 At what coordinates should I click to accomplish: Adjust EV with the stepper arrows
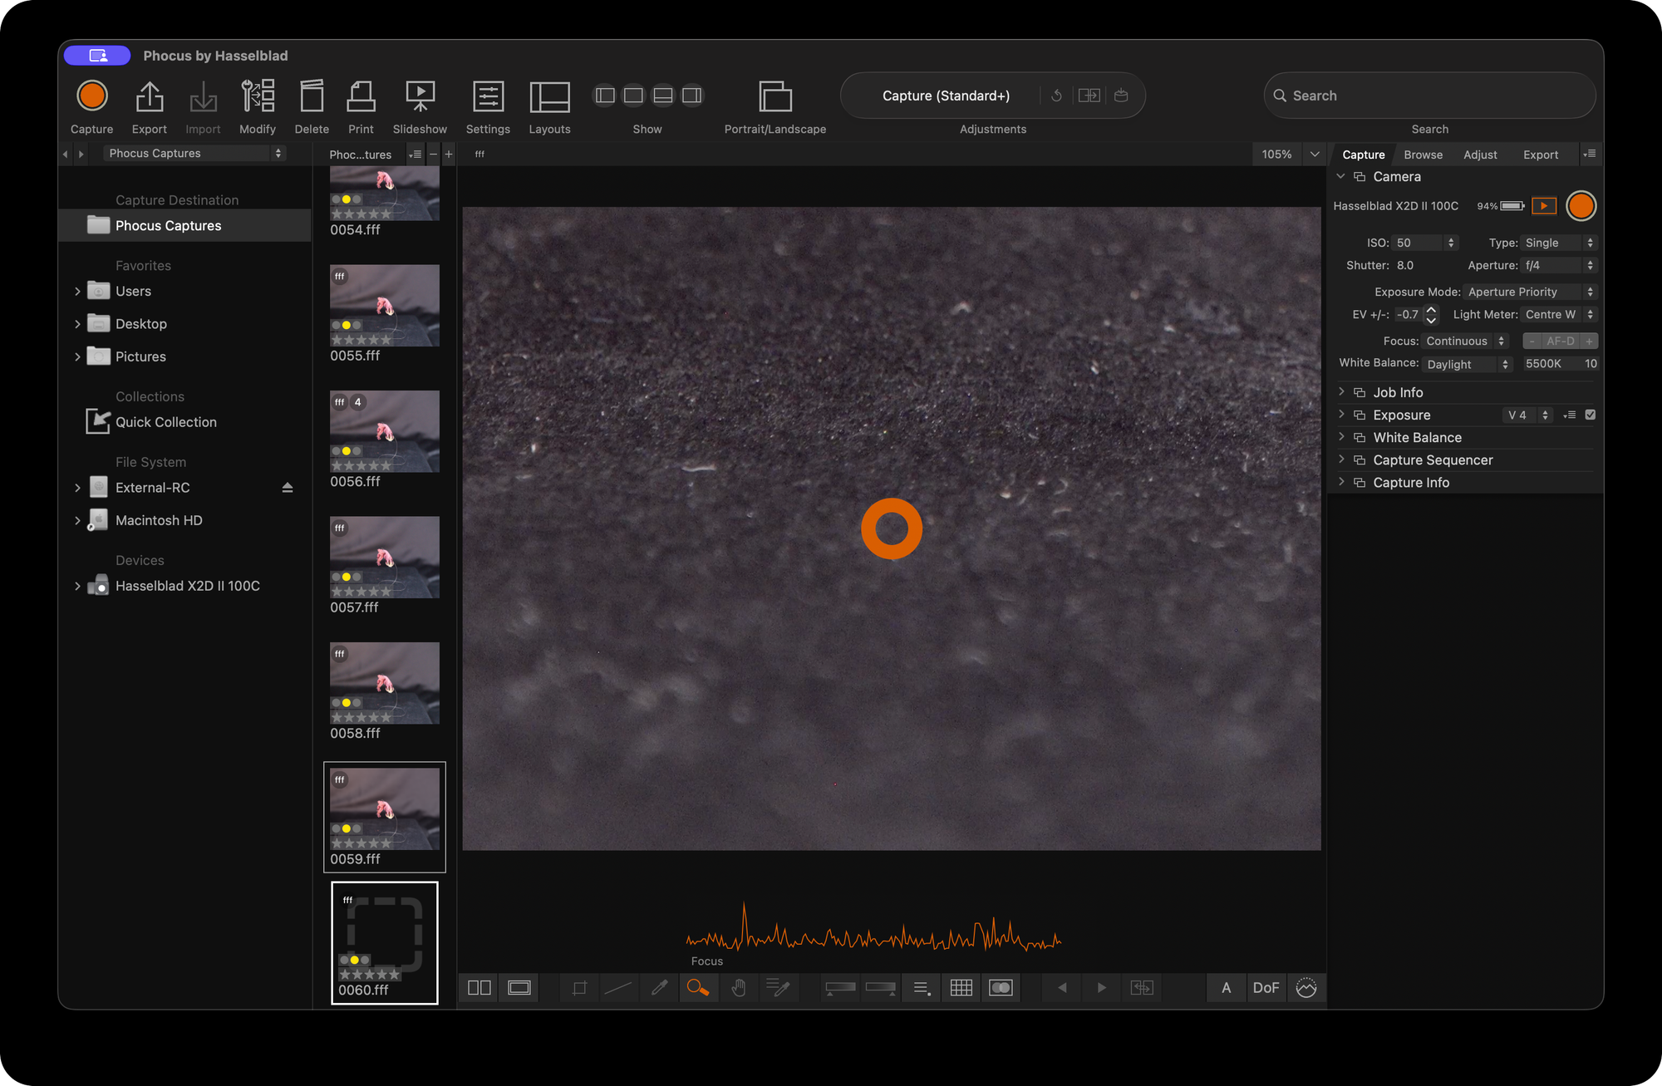click(x=1431, y=314)
